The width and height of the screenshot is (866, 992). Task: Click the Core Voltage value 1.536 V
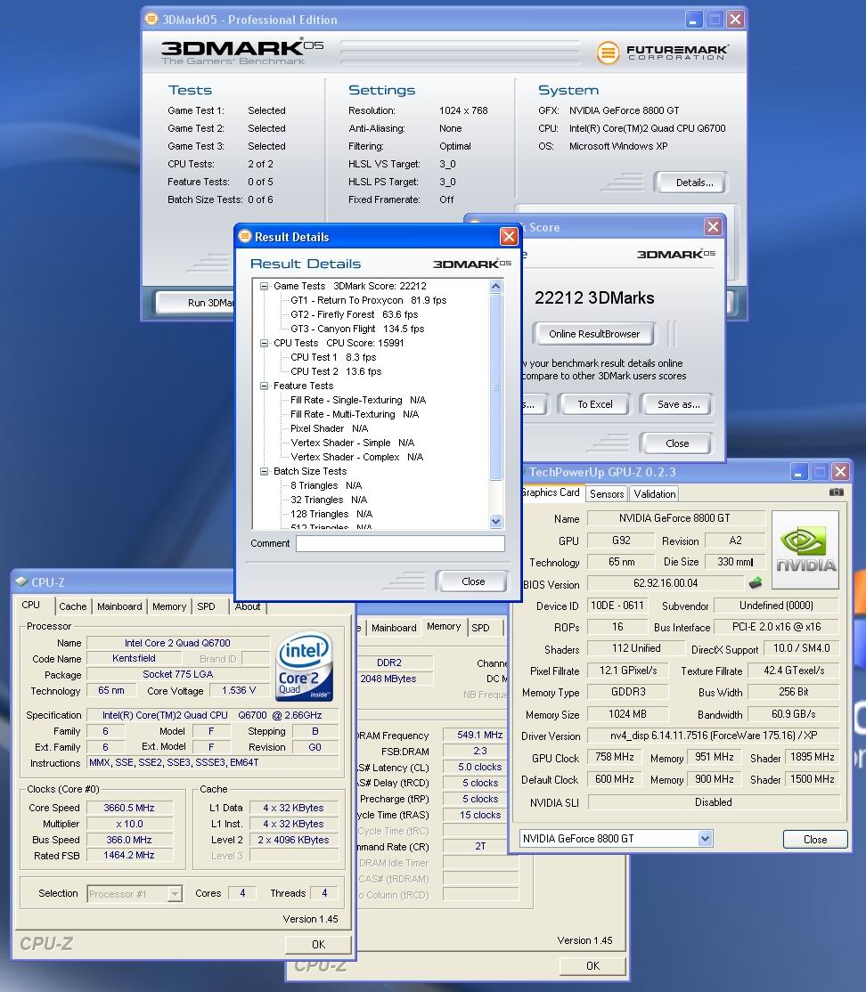(x=239, y=690)
